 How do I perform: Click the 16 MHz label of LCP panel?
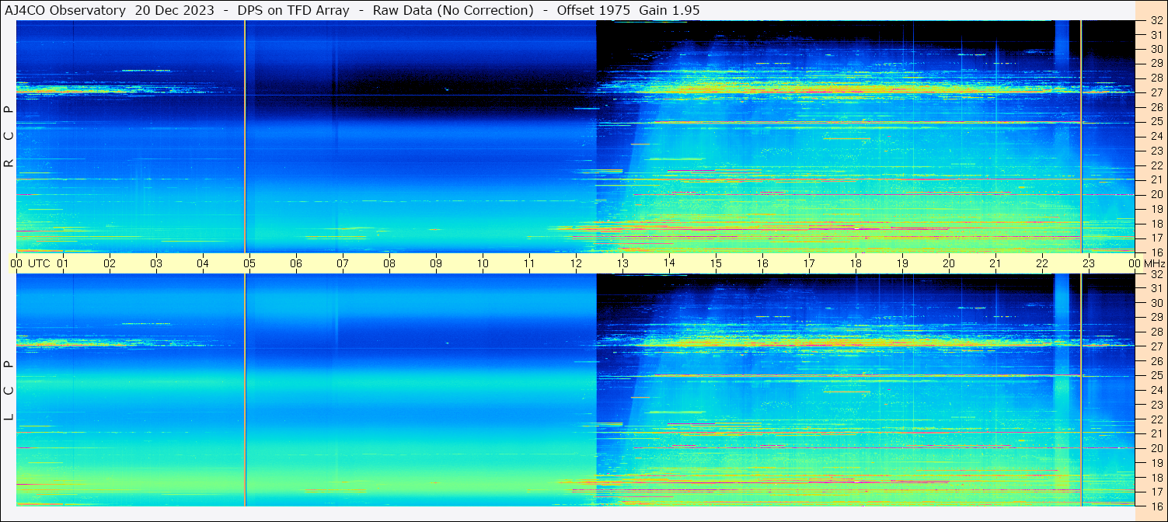coord(1156,506)
